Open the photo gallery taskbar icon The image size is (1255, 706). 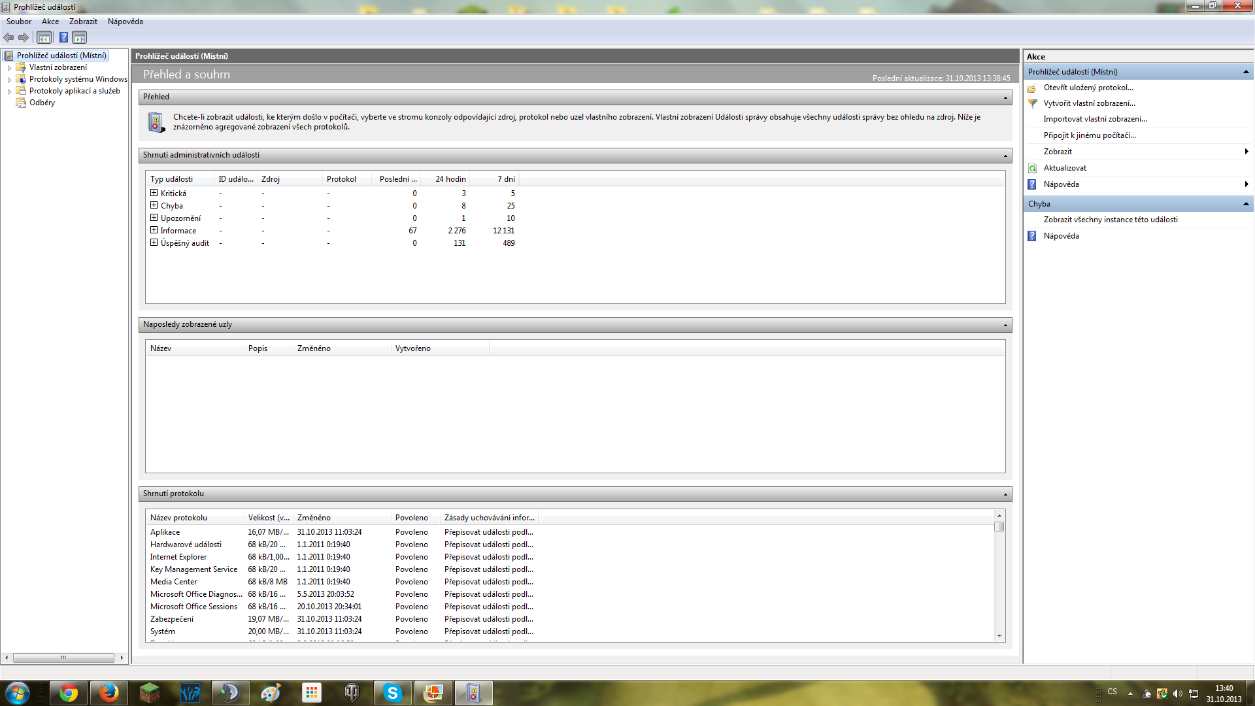click(433, 693)
